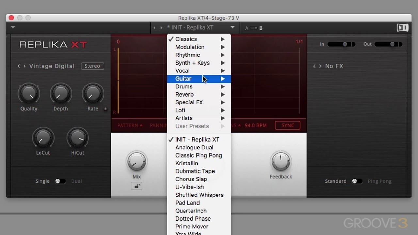Open the Drums submenu
Screen dimensions: 418x235
pyautogui.click(x=199, y=86)
